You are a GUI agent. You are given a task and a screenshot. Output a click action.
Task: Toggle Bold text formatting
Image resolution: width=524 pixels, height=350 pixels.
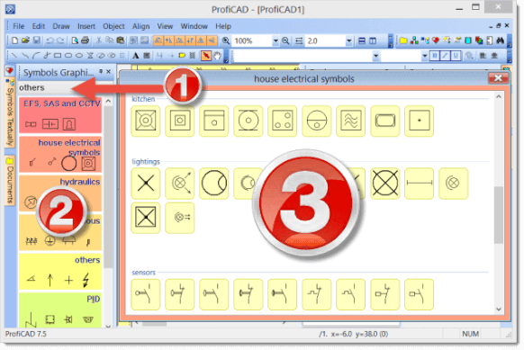[434, 56]
